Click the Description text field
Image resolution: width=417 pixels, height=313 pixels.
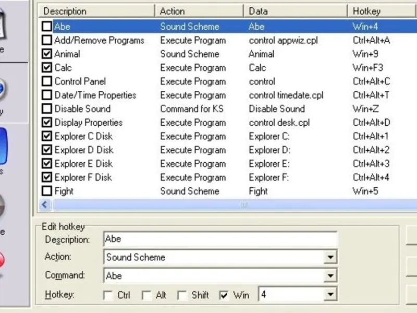point(220,239)
